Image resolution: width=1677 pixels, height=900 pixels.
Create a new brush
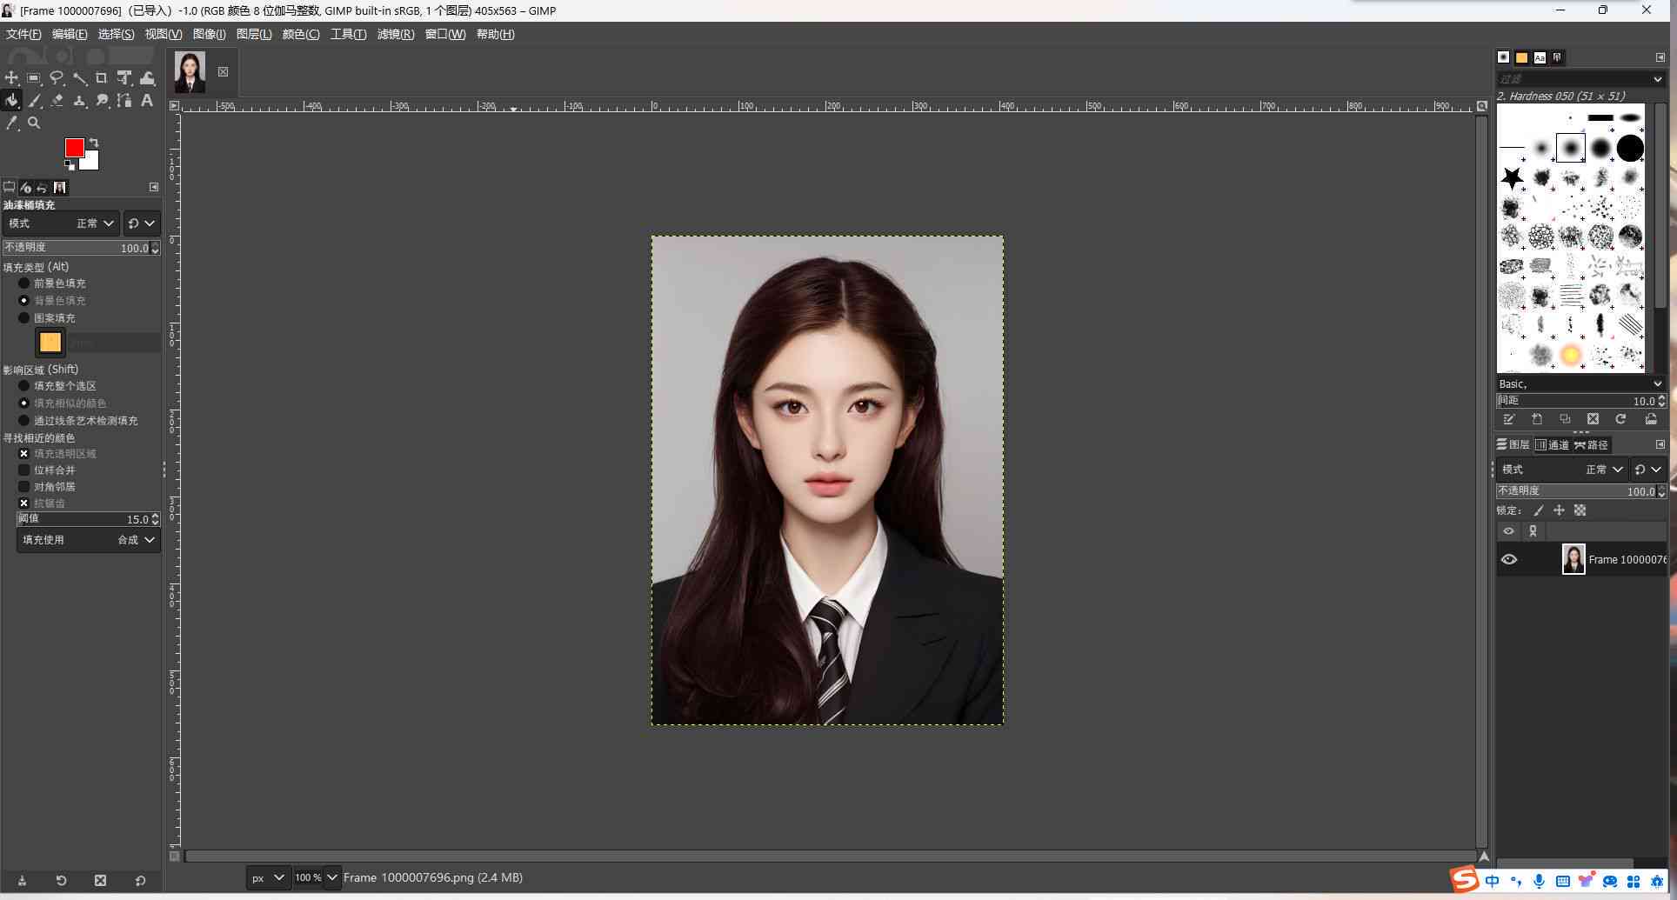click(x=1537, y=419)
